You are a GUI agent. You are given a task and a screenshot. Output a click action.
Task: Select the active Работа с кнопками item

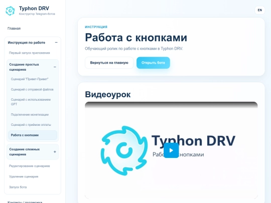coord(33,135)
